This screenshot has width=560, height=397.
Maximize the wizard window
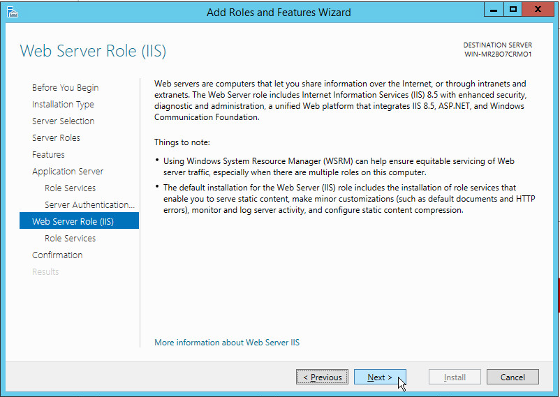click(513, 10)
